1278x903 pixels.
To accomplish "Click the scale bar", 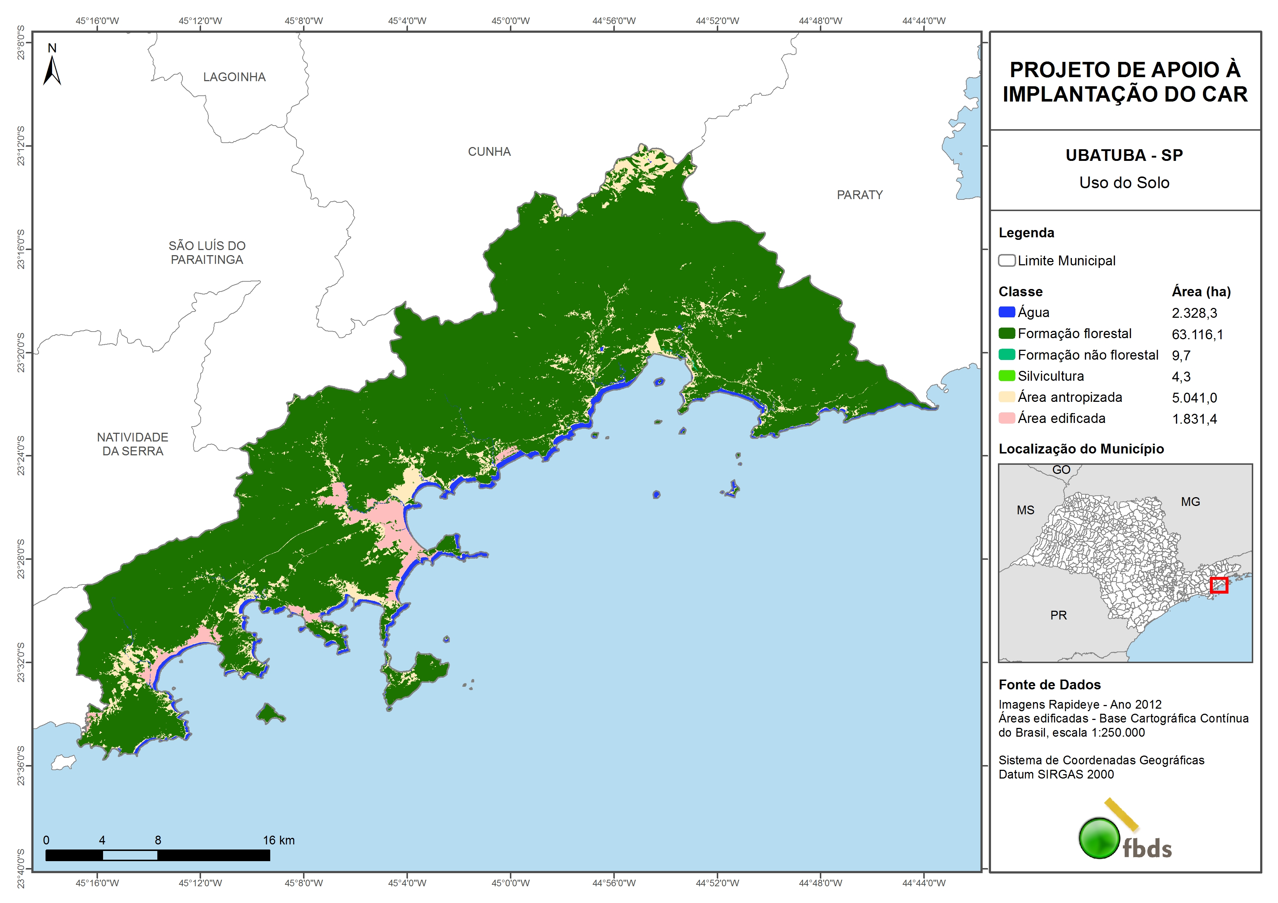I will (158, 855).
